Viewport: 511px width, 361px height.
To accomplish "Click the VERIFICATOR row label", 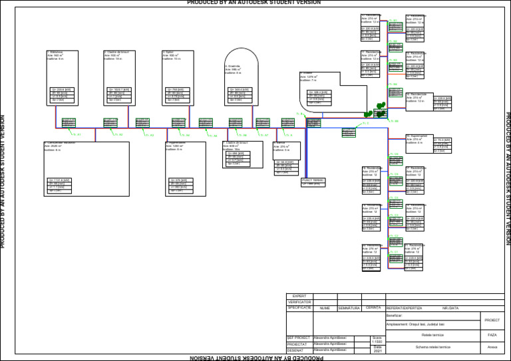I will (299, 302).
